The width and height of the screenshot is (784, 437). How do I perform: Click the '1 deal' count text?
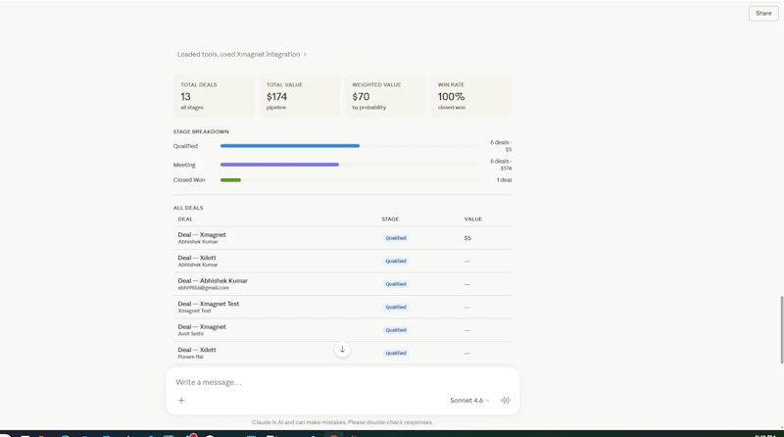tap(504, 179)
